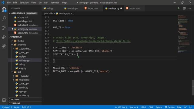Select Python 3.8.1 64-bit interpreter
The image size is (194, 109).
point(11,107)
